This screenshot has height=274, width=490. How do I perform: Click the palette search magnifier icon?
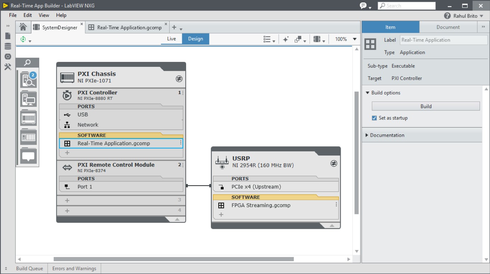[27, 63]
